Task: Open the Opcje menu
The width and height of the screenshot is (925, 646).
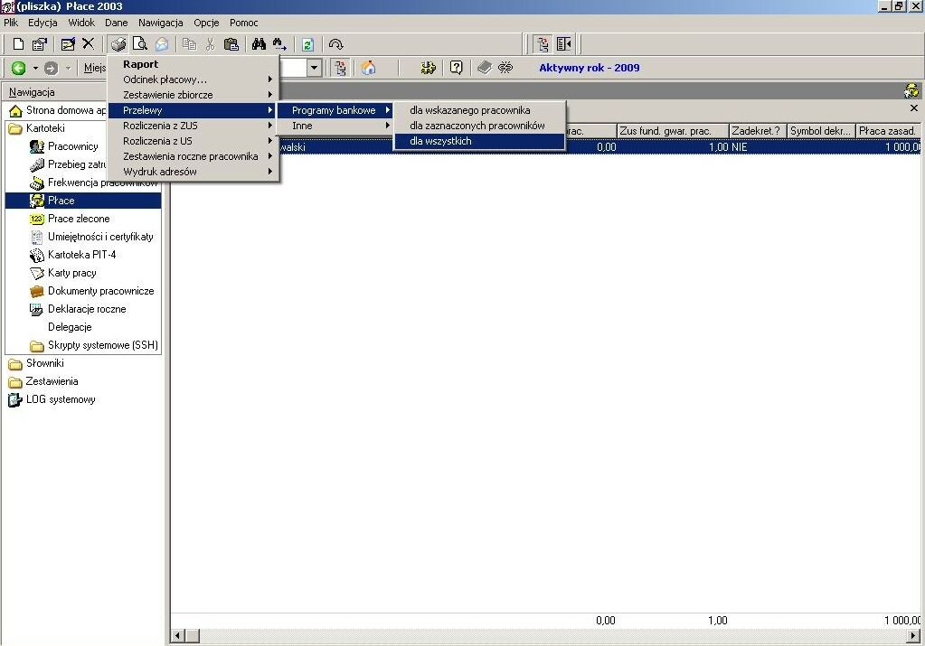Action: 206,23
